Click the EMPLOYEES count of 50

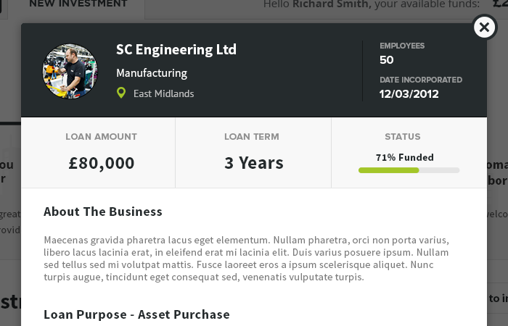387,60
